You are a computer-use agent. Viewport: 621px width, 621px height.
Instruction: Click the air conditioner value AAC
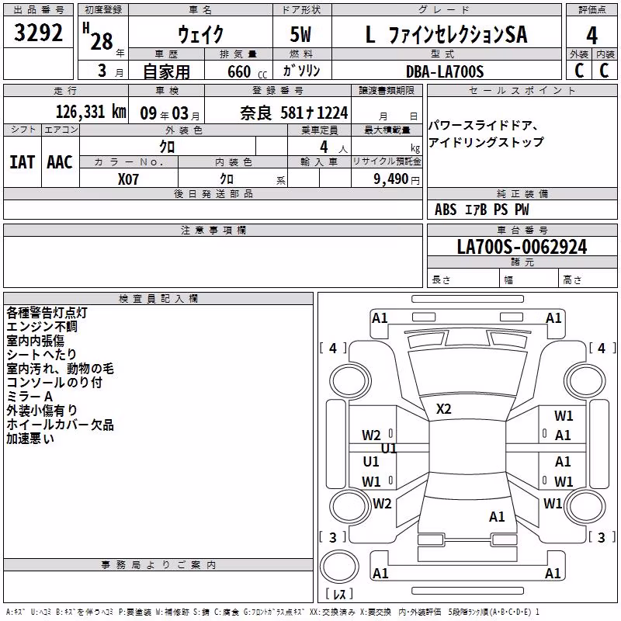60,162
